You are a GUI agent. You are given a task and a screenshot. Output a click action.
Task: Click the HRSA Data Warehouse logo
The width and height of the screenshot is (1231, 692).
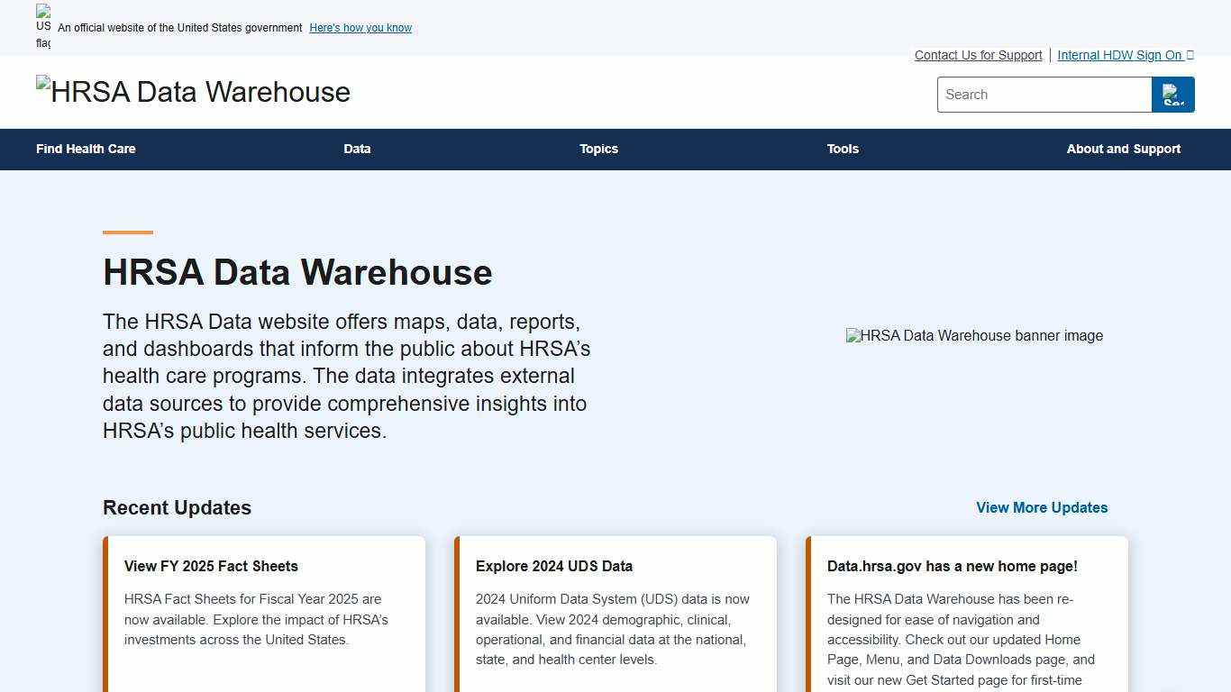click(193, 91)
